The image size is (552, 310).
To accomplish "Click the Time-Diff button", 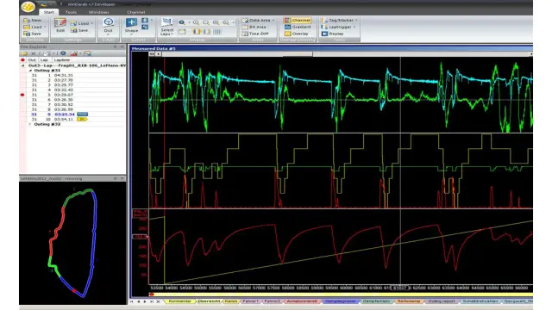I will (255, 34).
